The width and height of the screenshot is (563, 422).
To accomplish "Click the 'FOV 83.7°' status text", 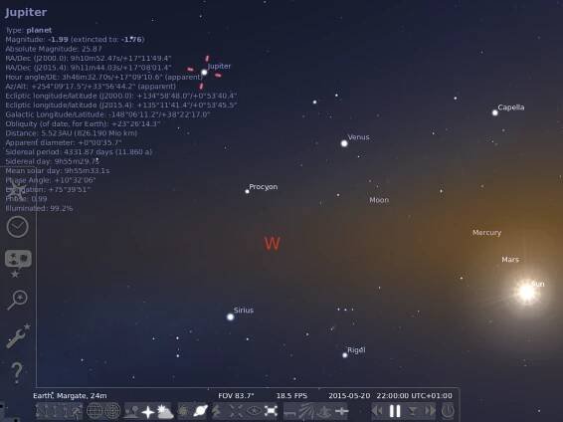I will [236, 396].
